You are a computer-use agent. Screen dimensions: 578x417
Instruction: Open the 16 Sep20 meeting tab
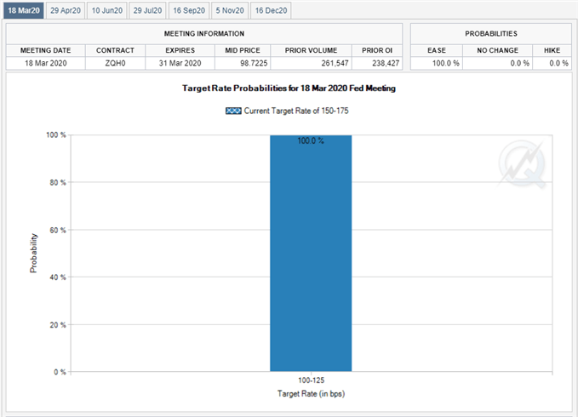pyautogui.click(x=189, y=11)
